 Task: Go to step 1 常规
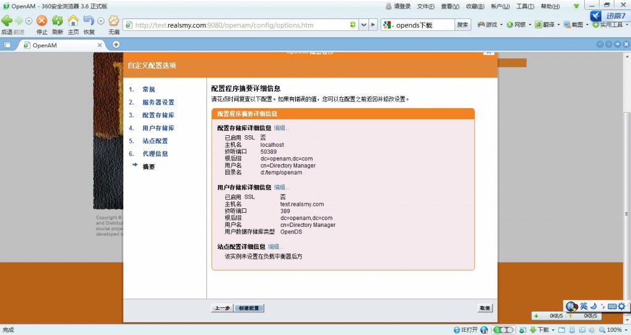click(149, 90)
